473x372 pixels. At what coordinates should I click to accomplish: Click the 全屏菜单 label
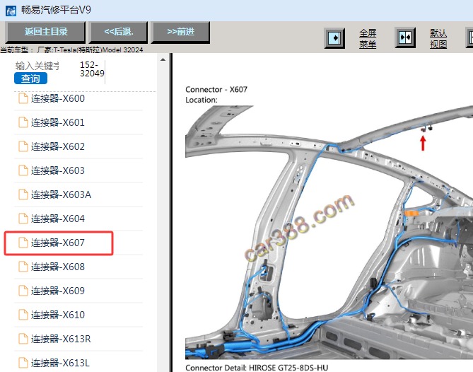tap(368, 39)
